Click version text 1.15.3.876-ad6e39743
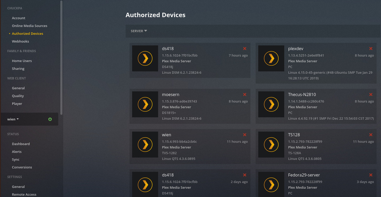Screen dimensions: 381x197 (x=180, y=101)
